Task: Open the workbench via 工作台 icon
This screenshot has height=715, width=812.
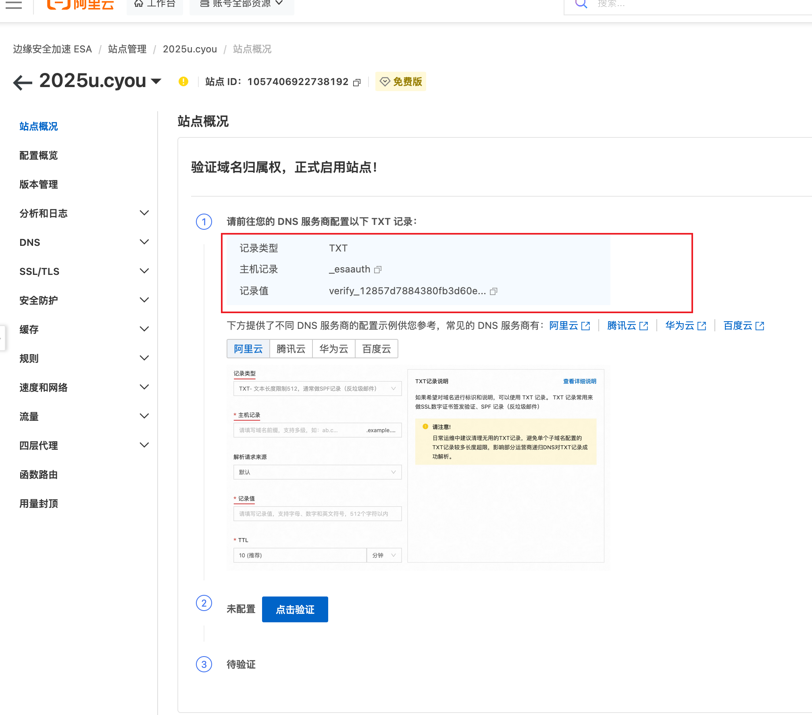Action: tap(155, 3)
